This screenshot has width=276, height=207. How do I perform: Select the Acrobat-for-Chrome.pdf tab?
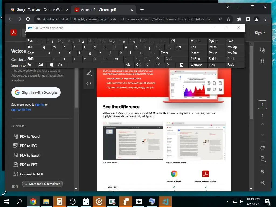tap(104, 10)
